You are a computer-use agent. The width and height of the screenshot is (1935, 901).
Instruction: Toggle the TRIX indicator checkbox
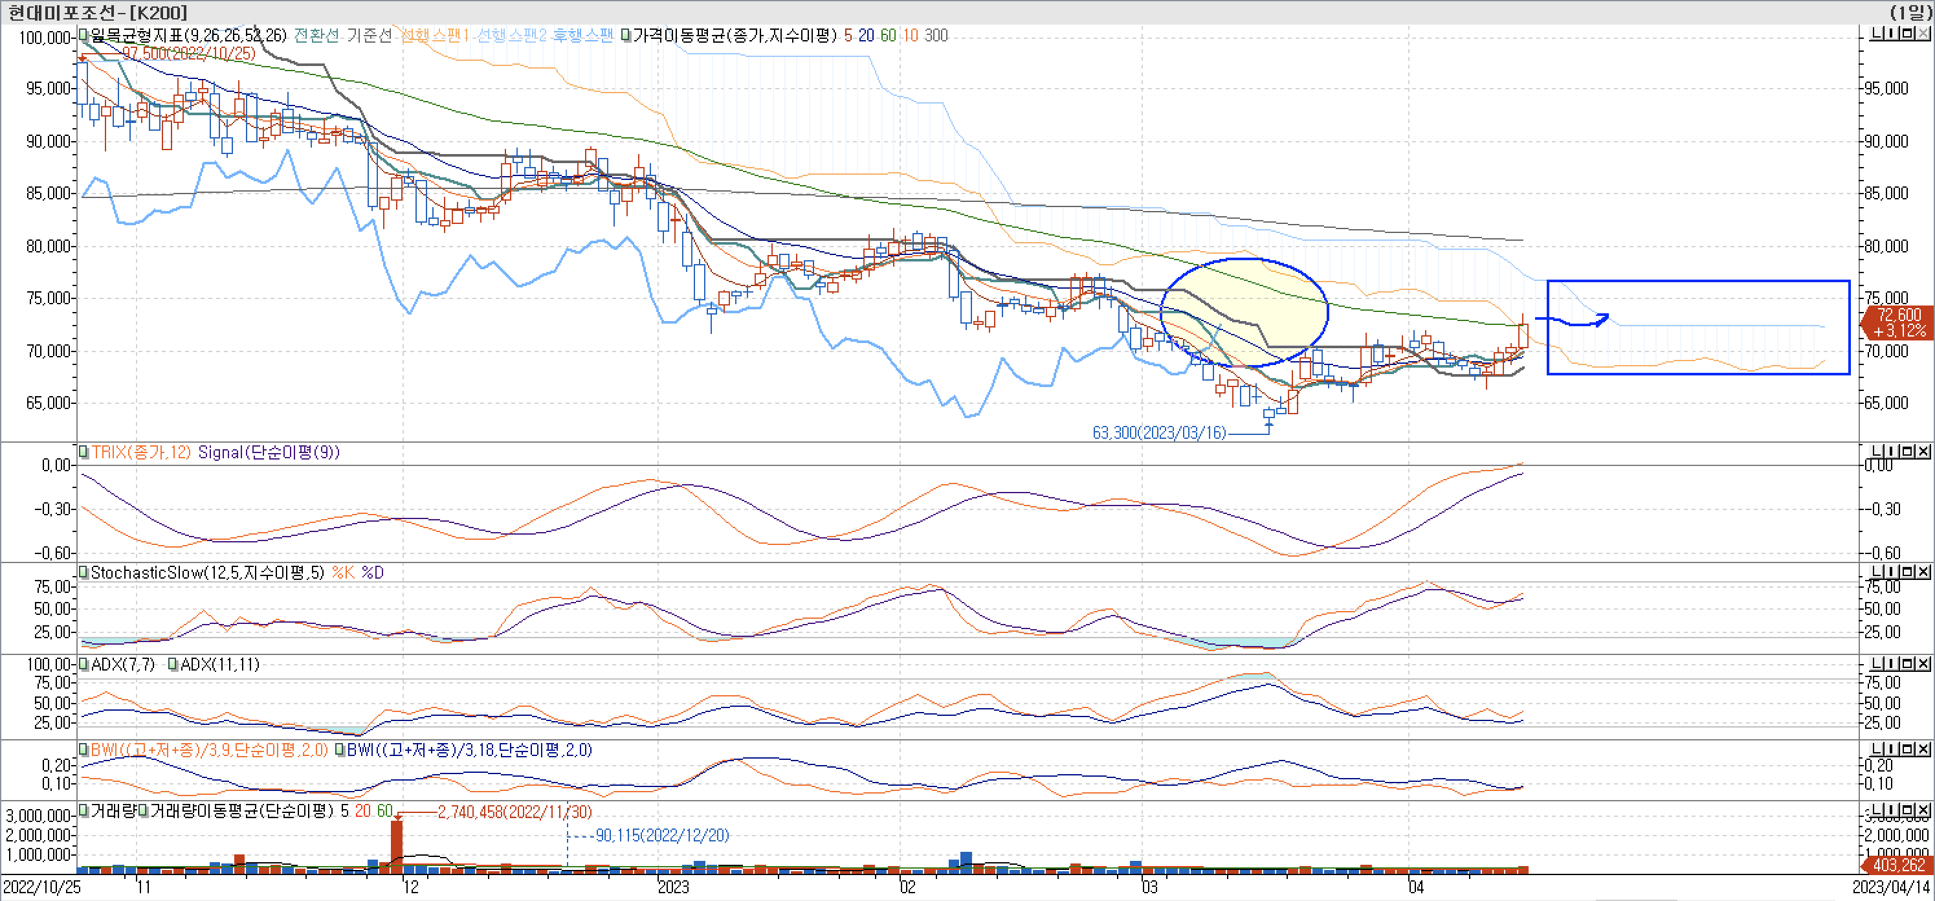[84, 452]
